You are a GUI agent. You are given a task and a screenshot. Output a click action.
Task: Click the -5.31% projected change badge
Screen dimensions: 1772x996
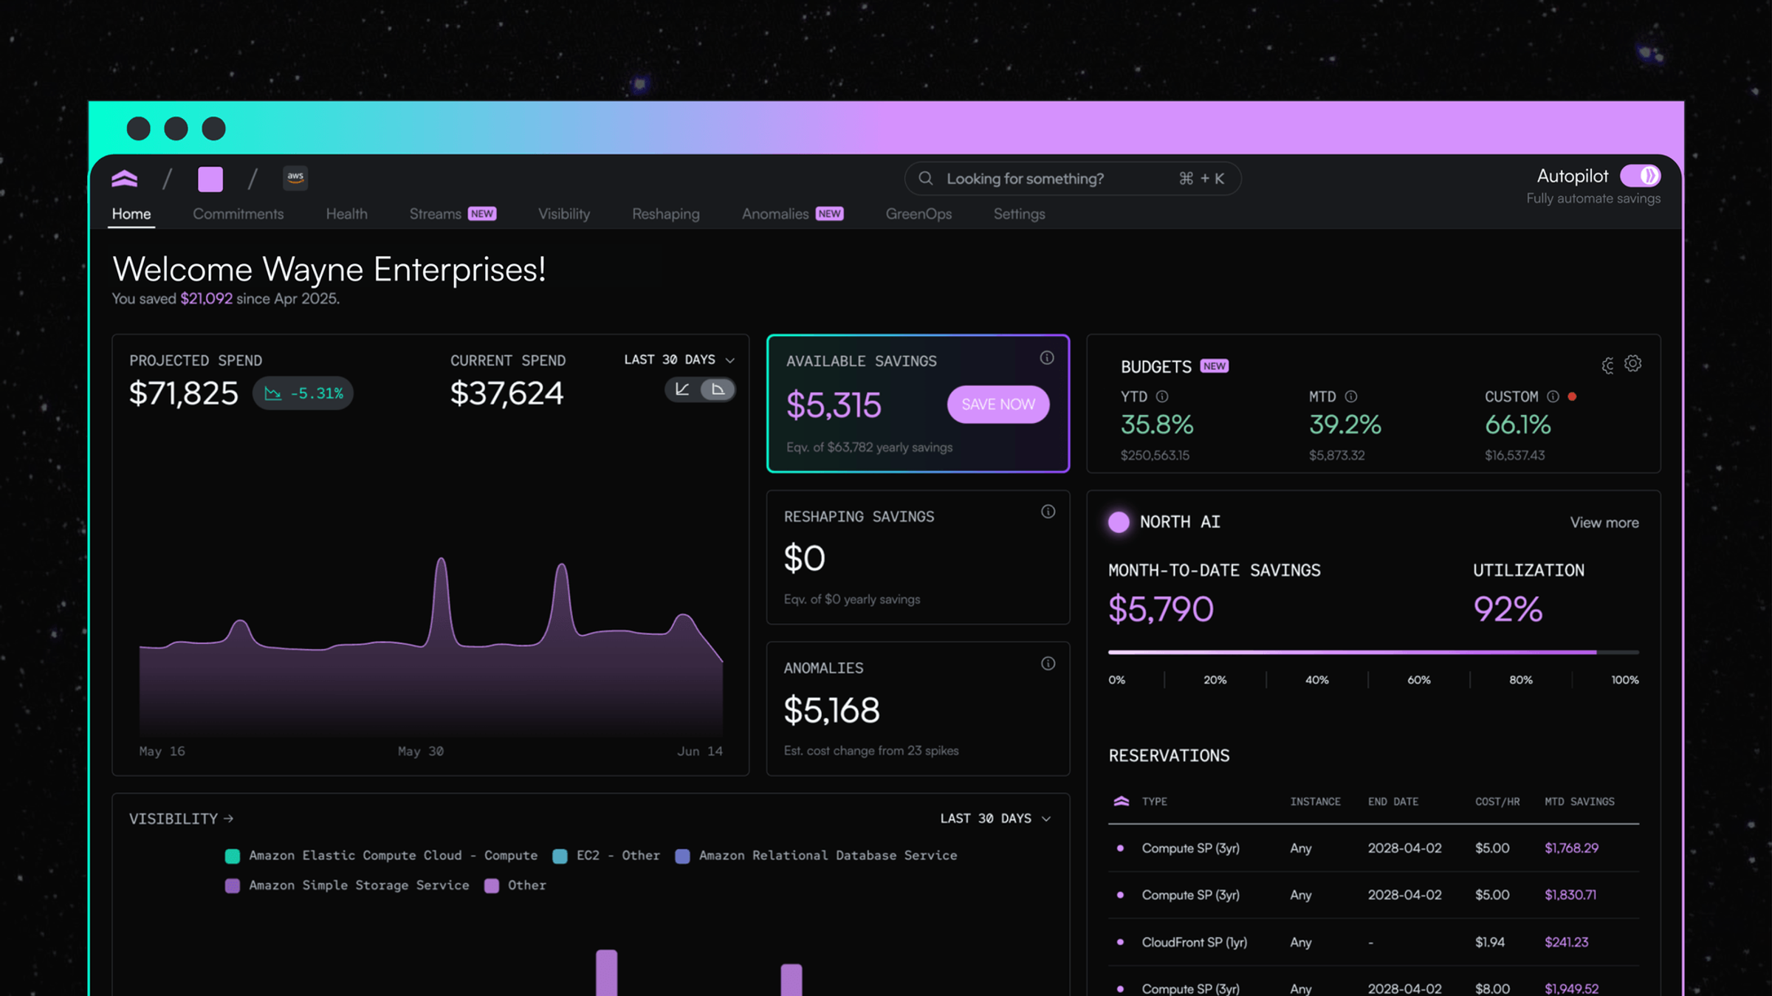pyautogui.click(x=303, y=394)
